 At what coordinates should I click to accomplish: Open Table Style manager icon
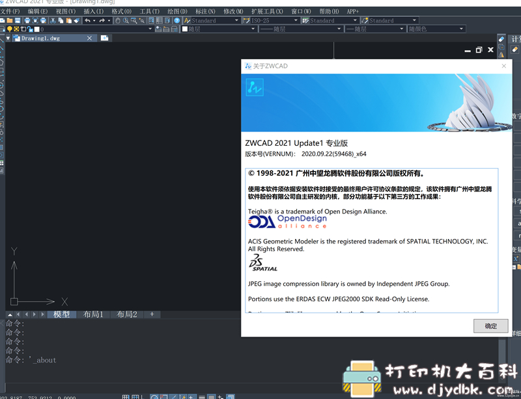(x=305, y=21)
